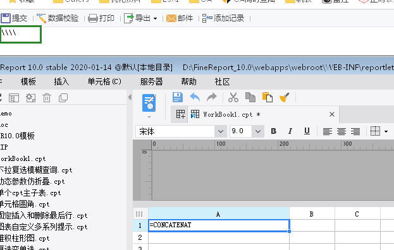This screenshot has width=394, height=250.
Task: Select 下拉复选模糊查询.cpt file
Action: [36, 170]
